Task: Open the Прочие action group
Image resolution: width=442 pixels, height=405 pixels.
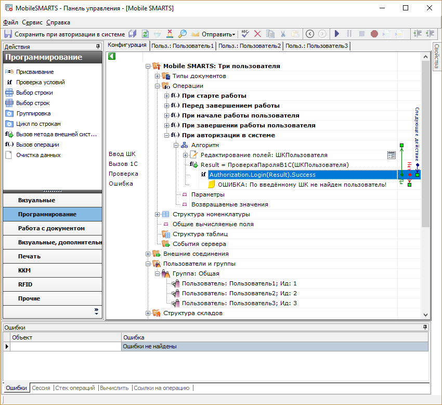Action: pyautogui.click(x=53, y=298)
